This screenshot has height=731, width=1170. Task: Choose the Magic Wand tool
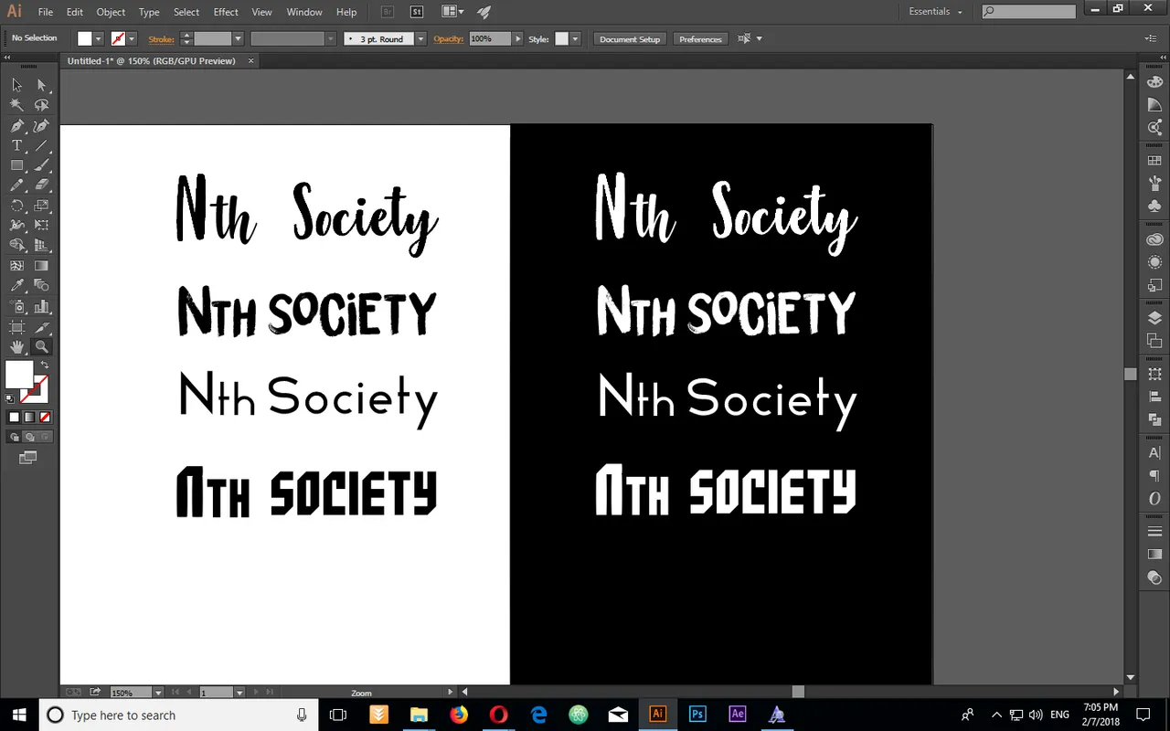[16, 105]
